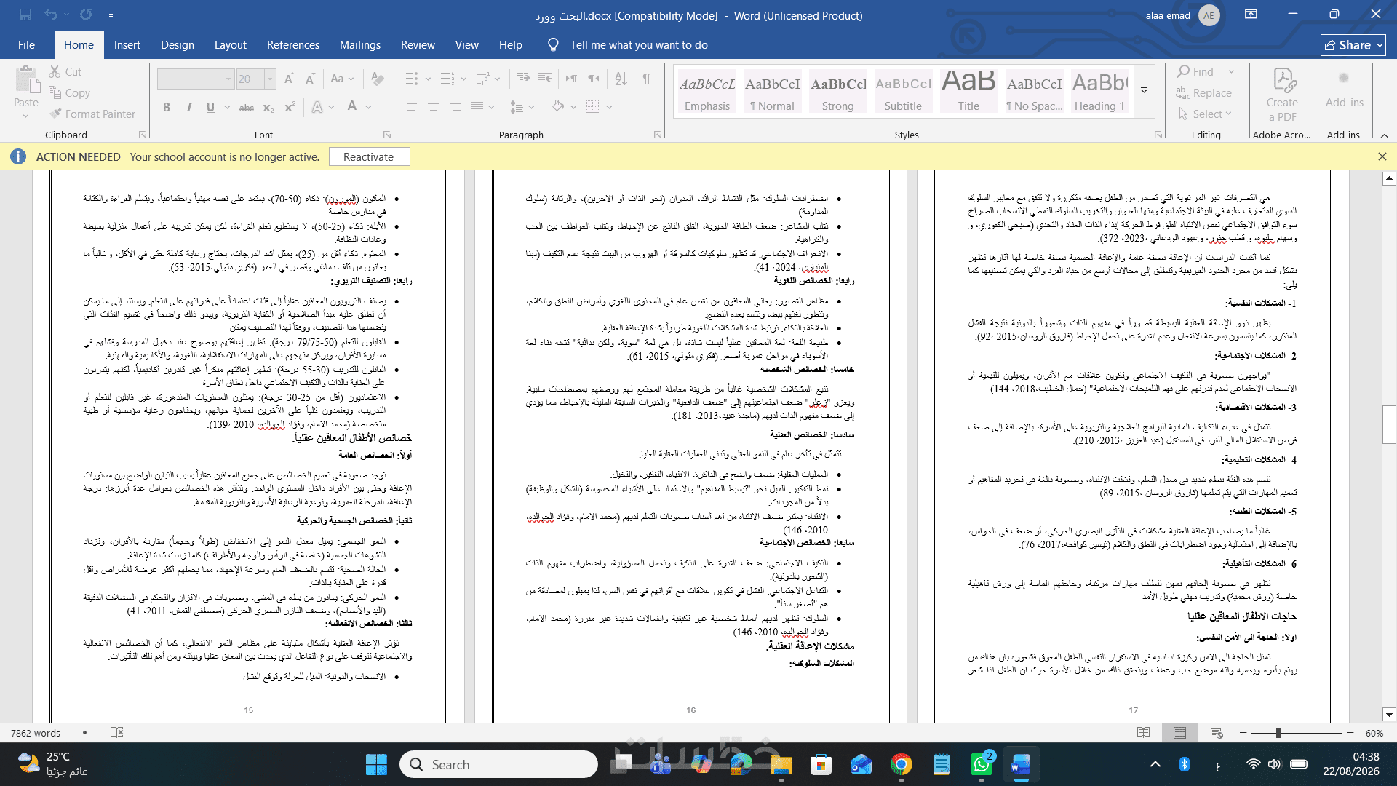Click the Decrease Indent icon
Viewport: 1397px width, 786px height.
523,79
